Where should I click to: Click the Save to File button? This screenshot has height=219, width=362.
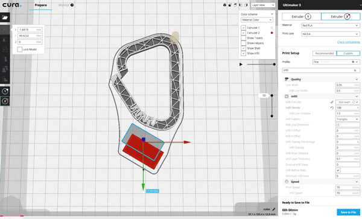coord(348,212)
